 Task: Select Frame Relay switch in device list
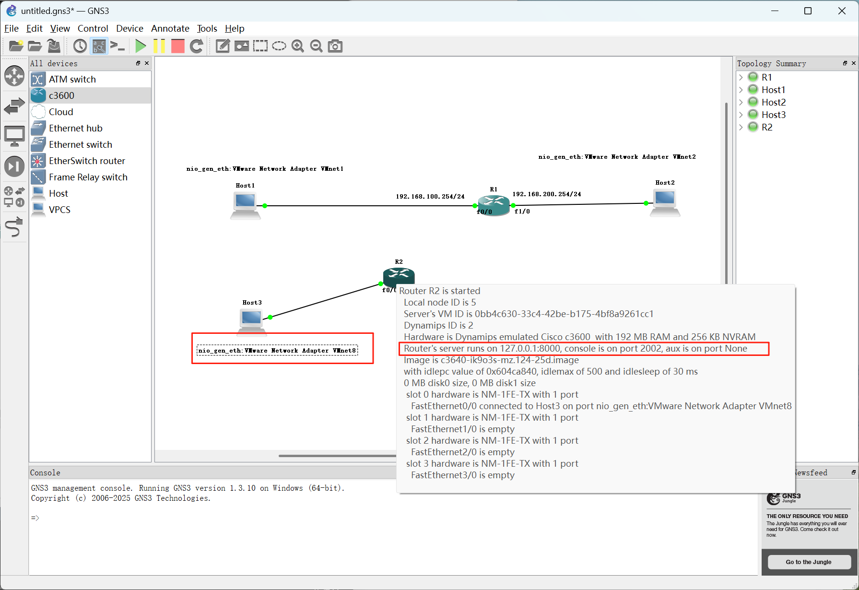coord(90,177)
